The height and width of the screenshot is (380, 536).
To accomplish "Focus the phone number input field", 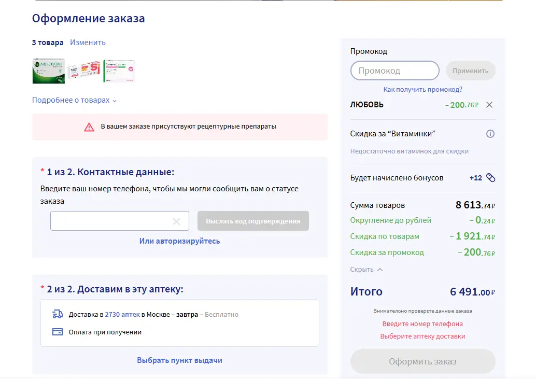I will (120, 221).
